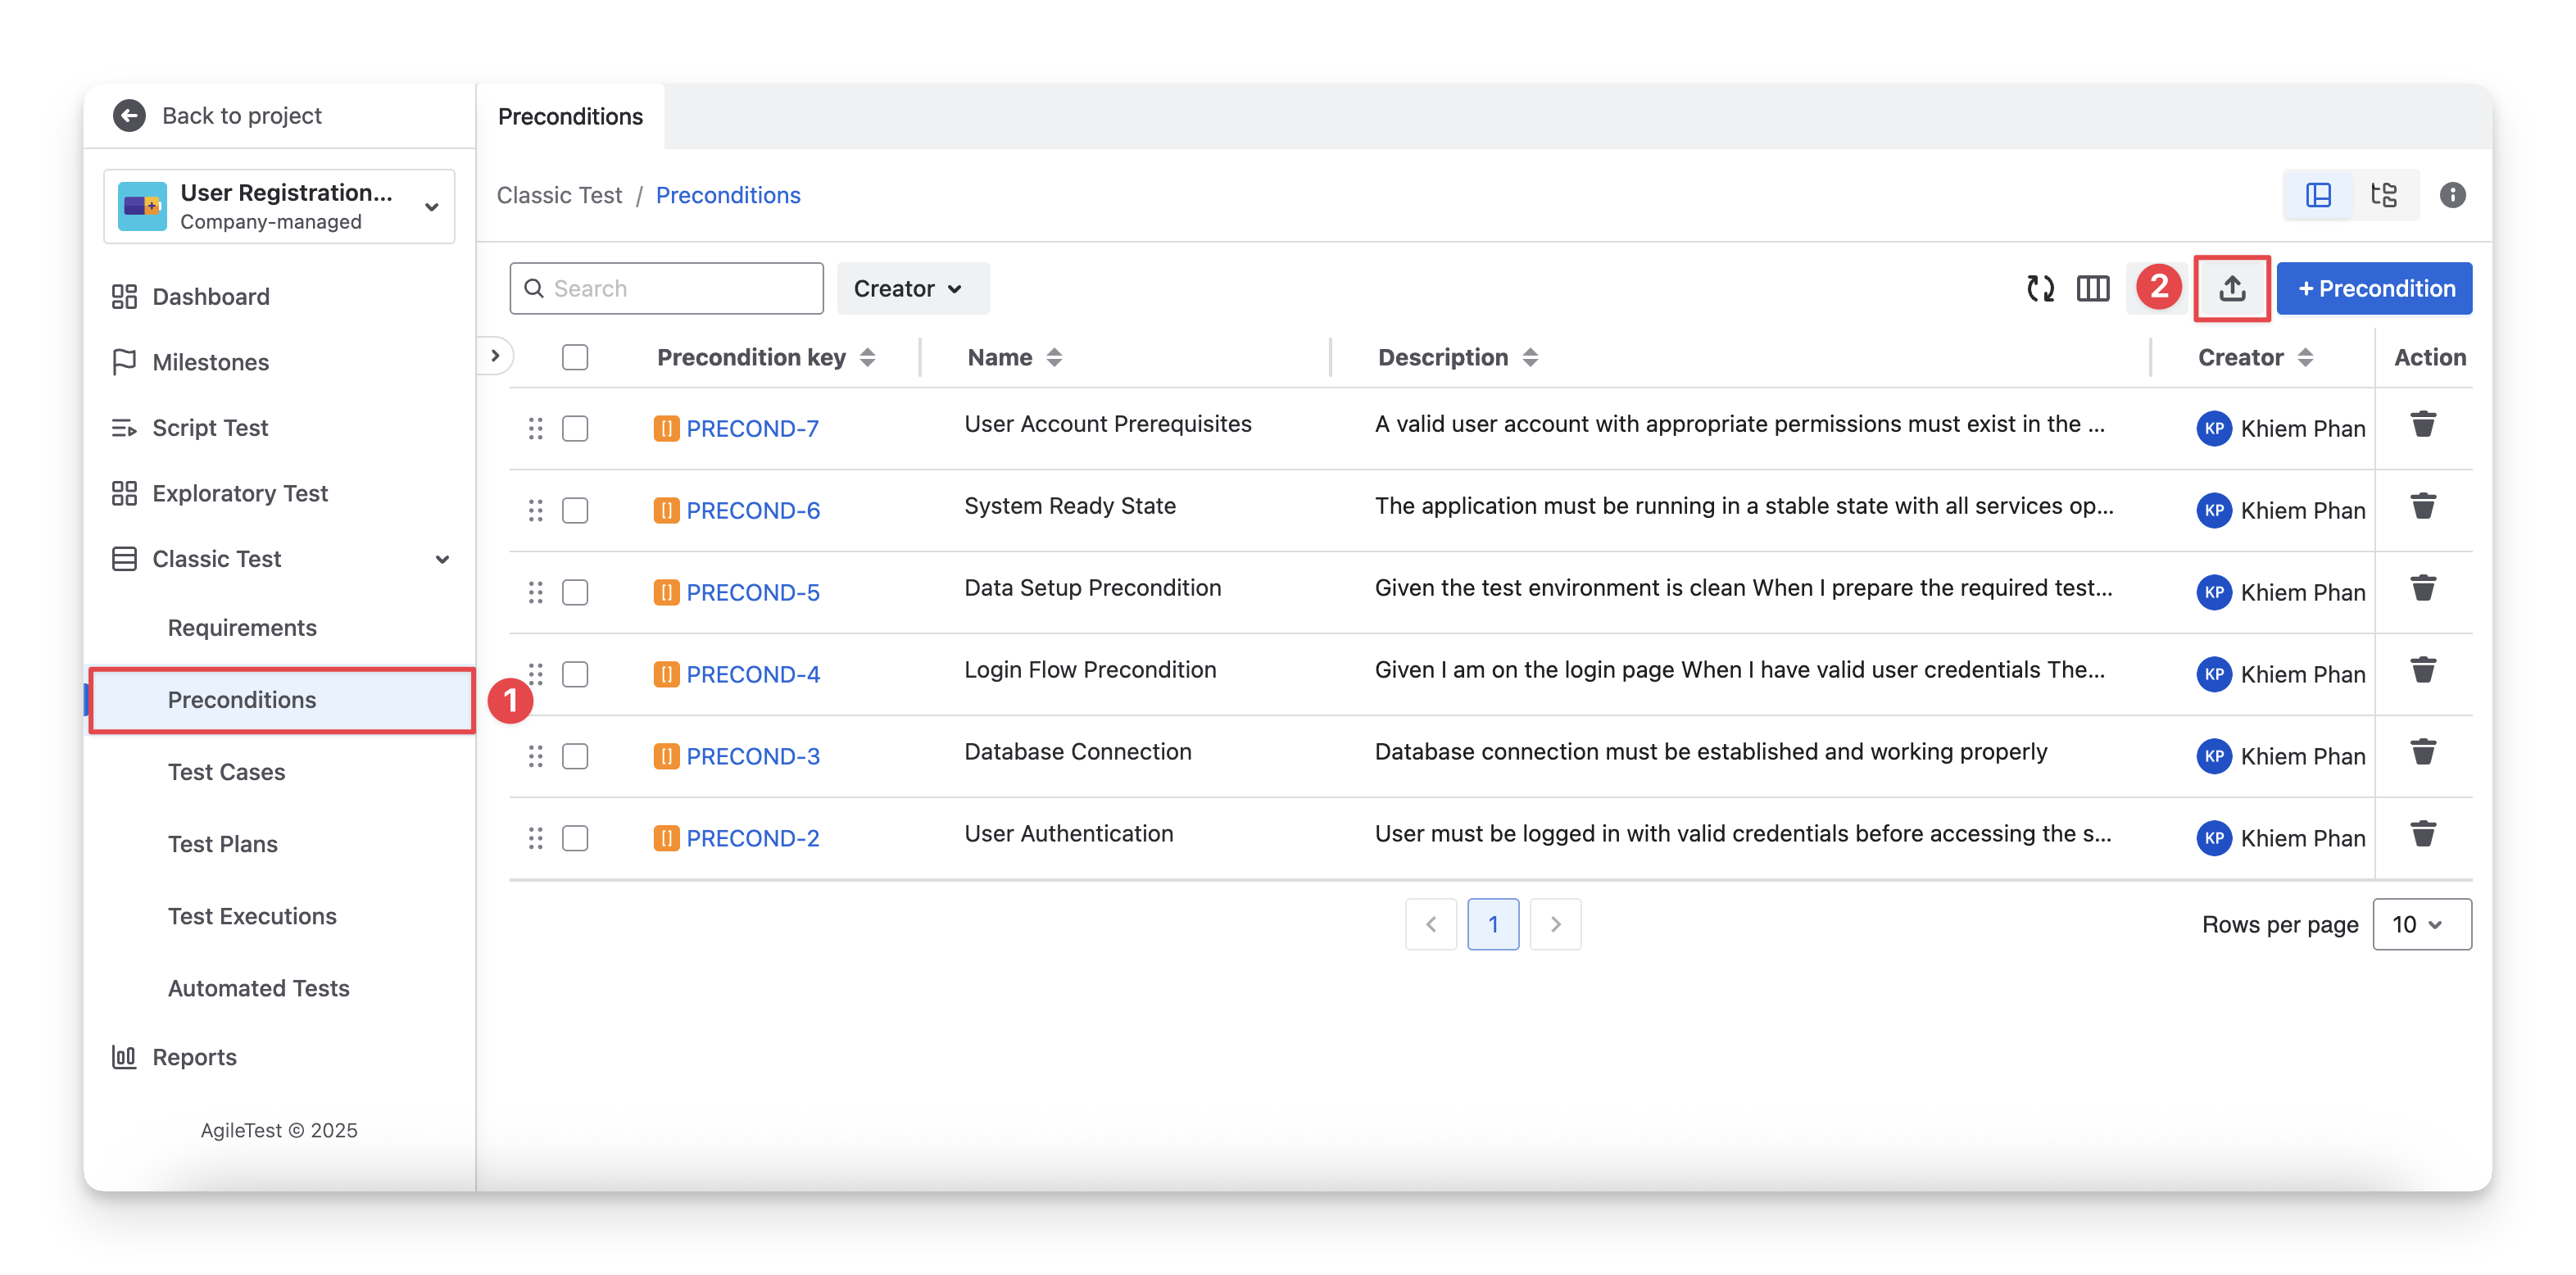Viewport: 2576px width, 1275px height.
Task: Click the drag handle for PRECOND-5
Action: 535,592
